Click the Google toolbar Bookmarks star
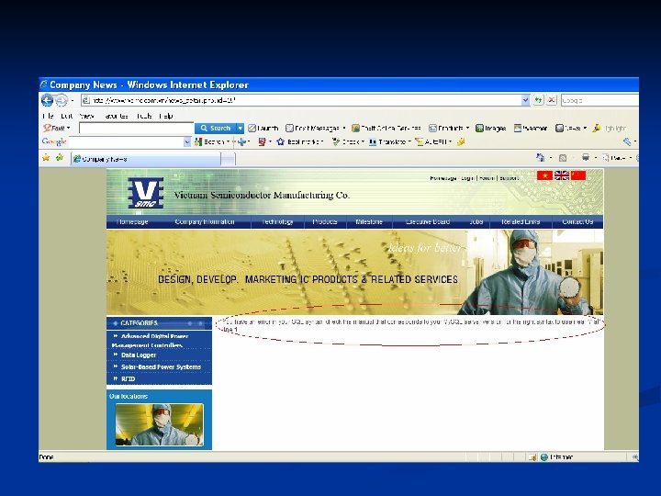Image resolution: width=661 pixels, height=496 pixels. pos(280,142)
